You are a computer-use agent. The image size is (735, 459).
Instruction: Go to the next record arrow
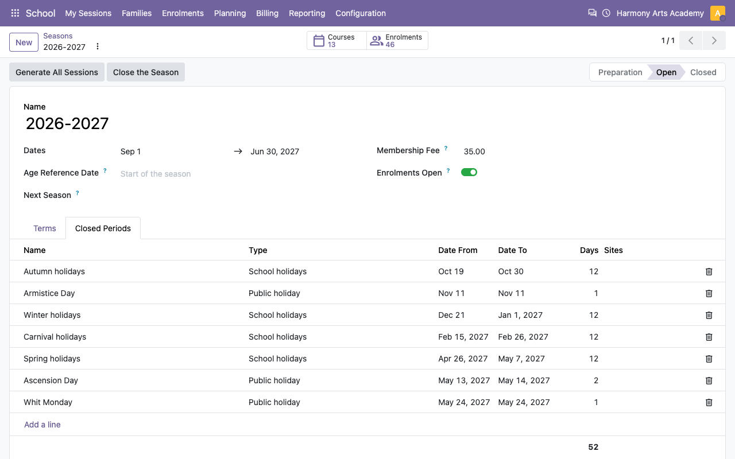point(714,41)
